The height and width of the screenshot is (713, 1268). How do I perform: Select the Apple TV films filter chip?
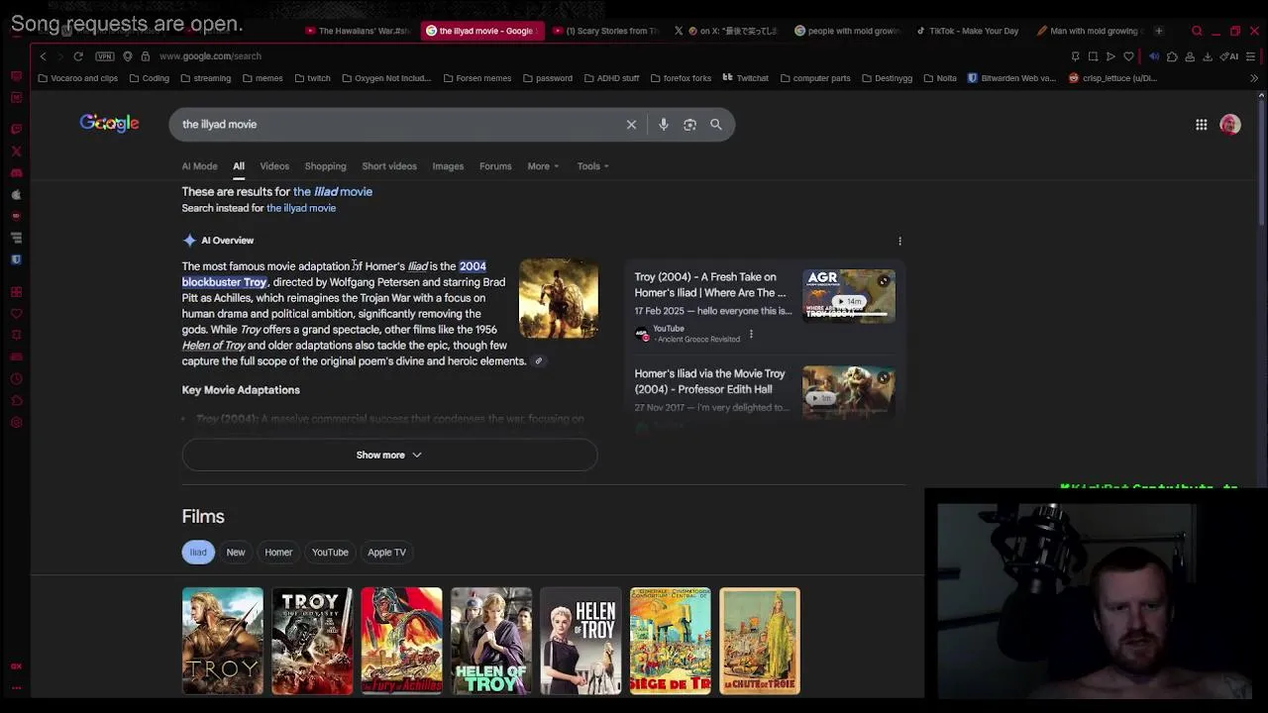click(x=386, y=553)
